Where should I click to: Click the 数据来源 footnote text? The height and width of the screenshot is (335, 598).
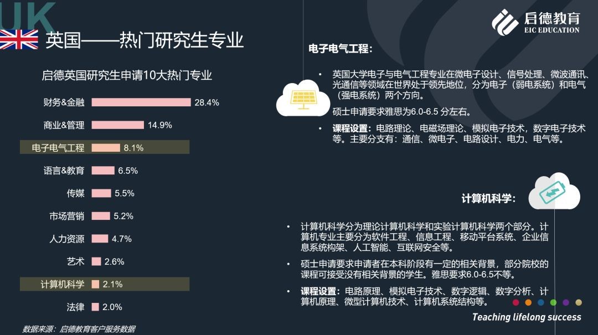[79, 329]
